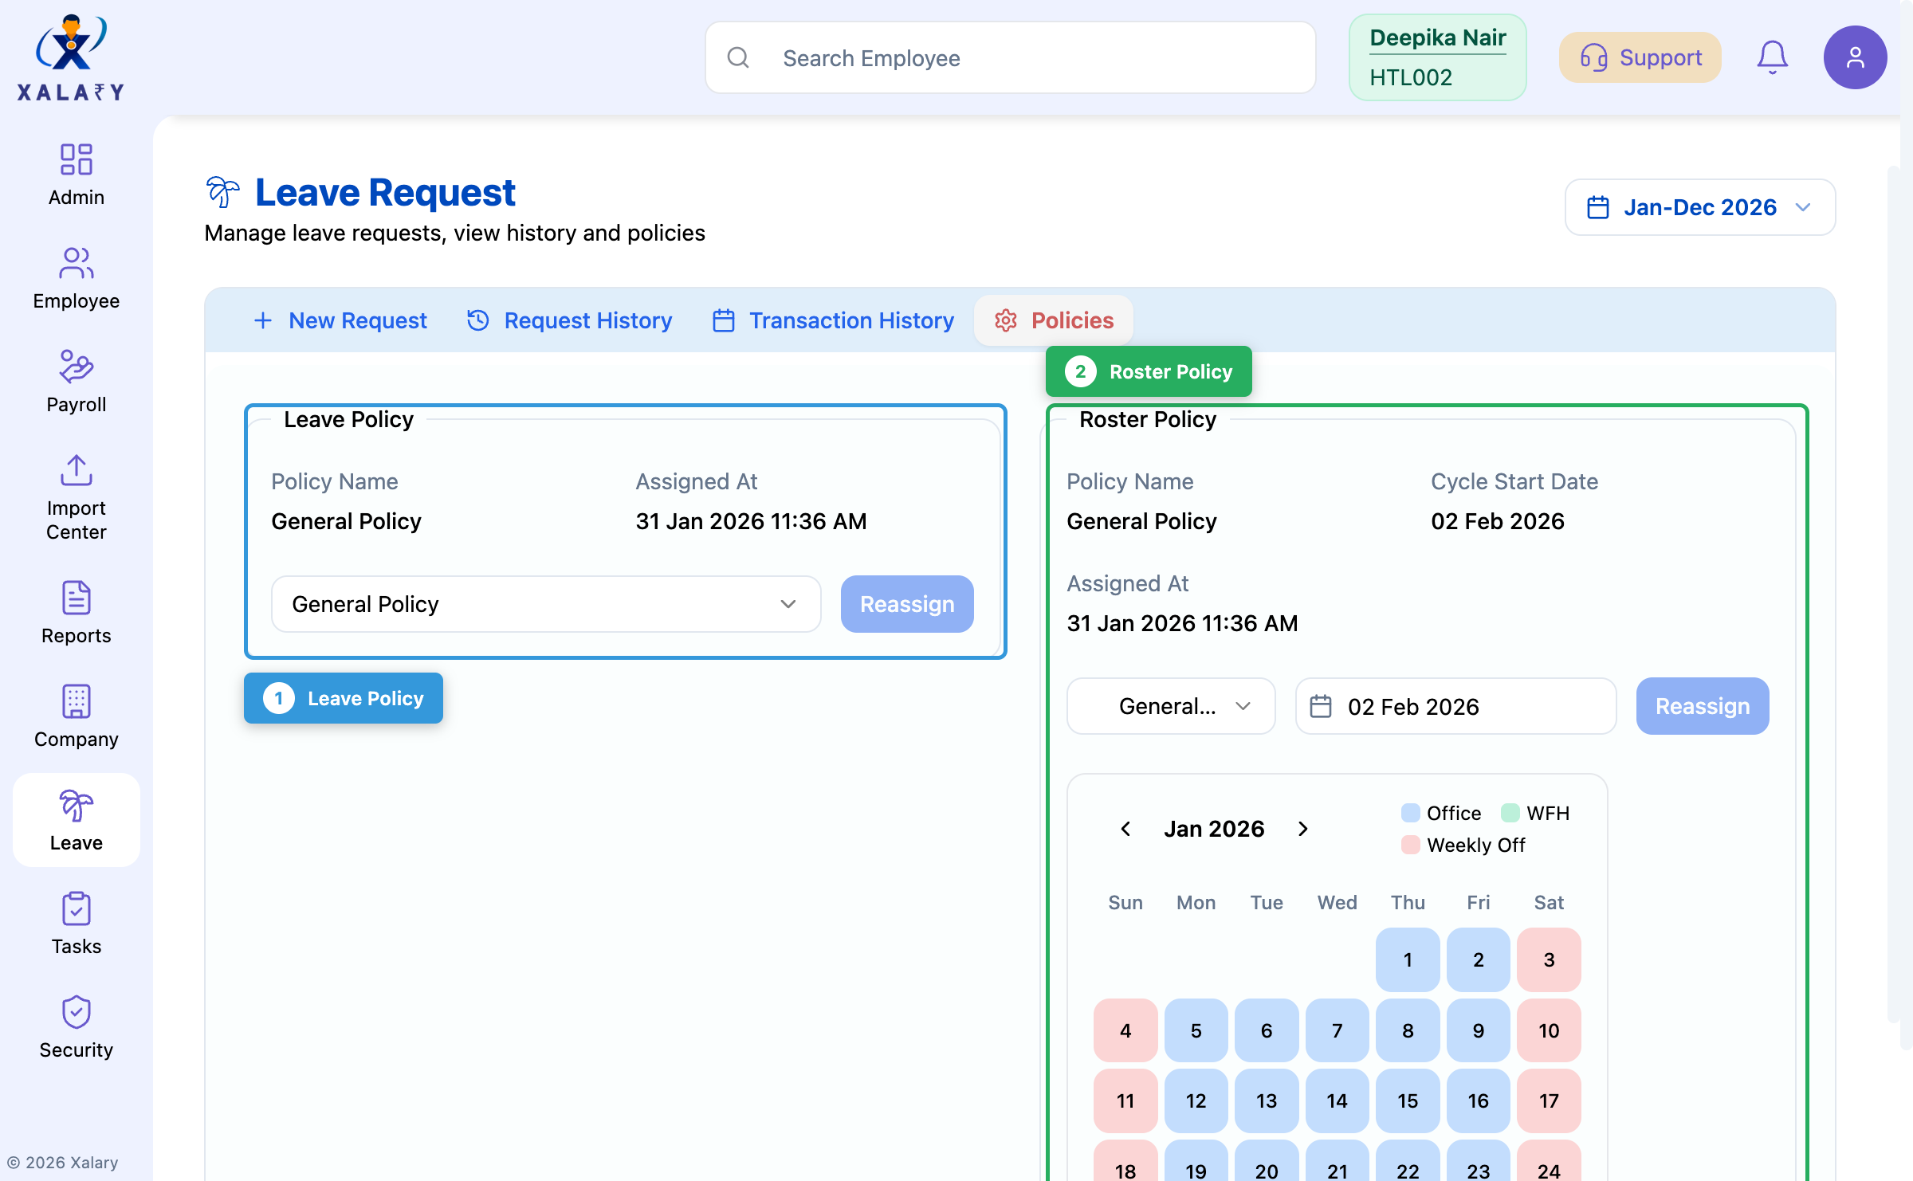Open the Reports section
1913x1181 pixels.
coord(76,612)
